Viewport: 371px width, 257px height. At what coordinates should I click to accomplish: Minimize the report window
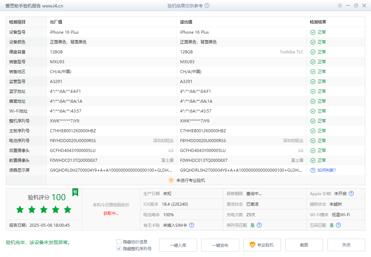[348, 5]
